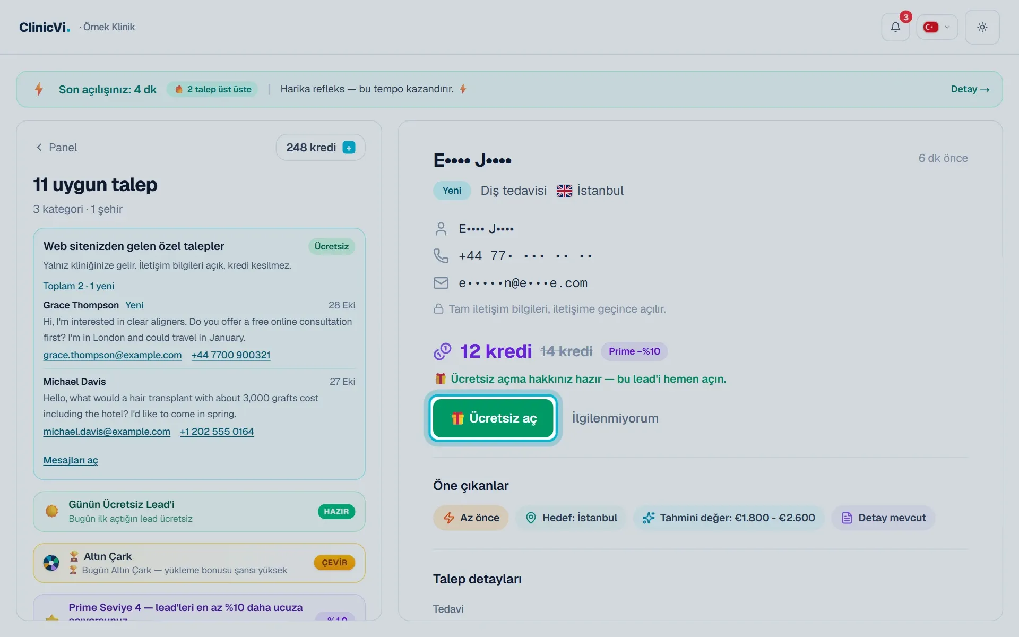This screenshot has width=1019, height=637.
Task: Click the Altın Çark wheel icon
Action: (x=51, y=563)
